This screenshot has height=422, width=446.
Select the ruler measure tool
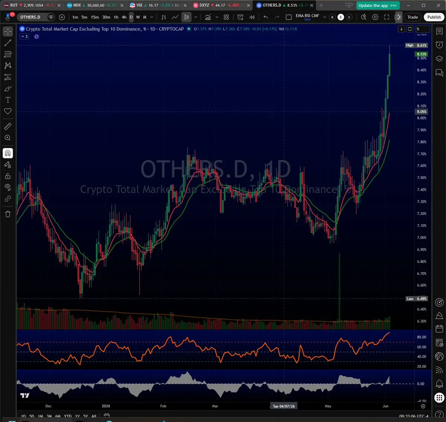[x=8, y=126]
